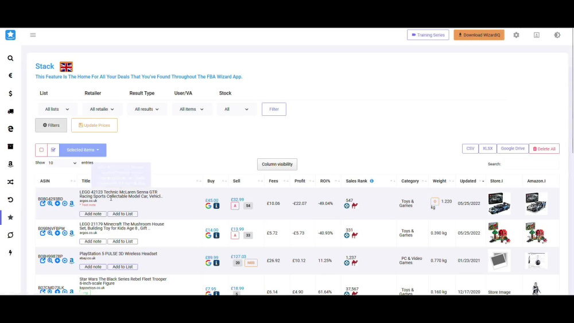
Task: Click the Download WizardIQ button
Action: (479, 35)
